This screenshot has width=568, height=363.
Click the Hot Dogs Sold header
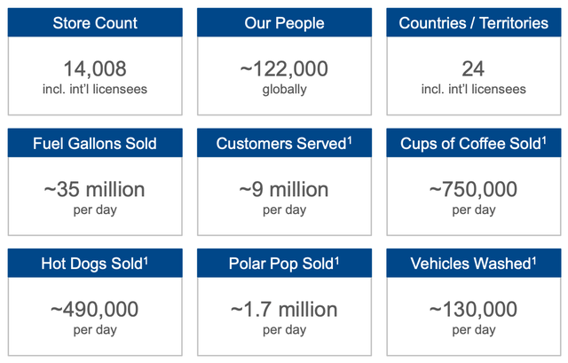click(x=95, y=264)
